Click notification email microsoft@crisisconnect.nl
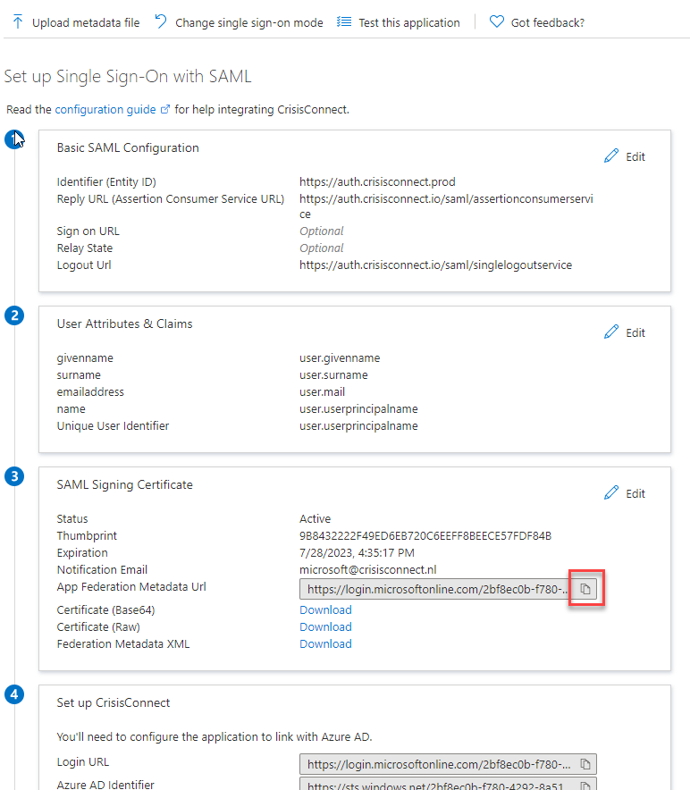Viewport: 690px width, 790px height. [x=368, y=570]
